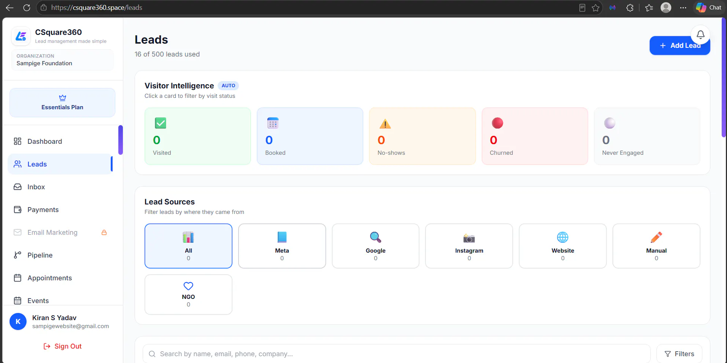Image resolution: width=727 pixels, height=363 pixels.
Task: Open Email Marketing in the sidebar
Action: click(61, 233)
